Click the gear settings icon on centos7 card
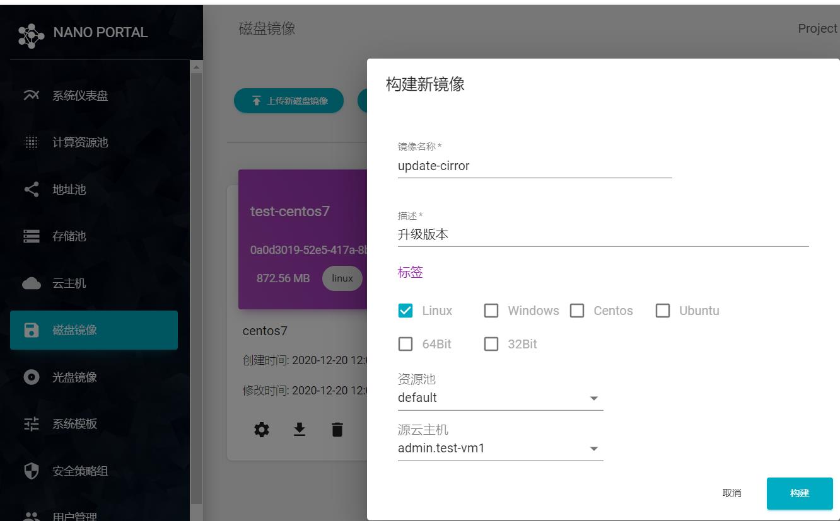This screenshot has height=521, width=840. [x=261, y=430]
